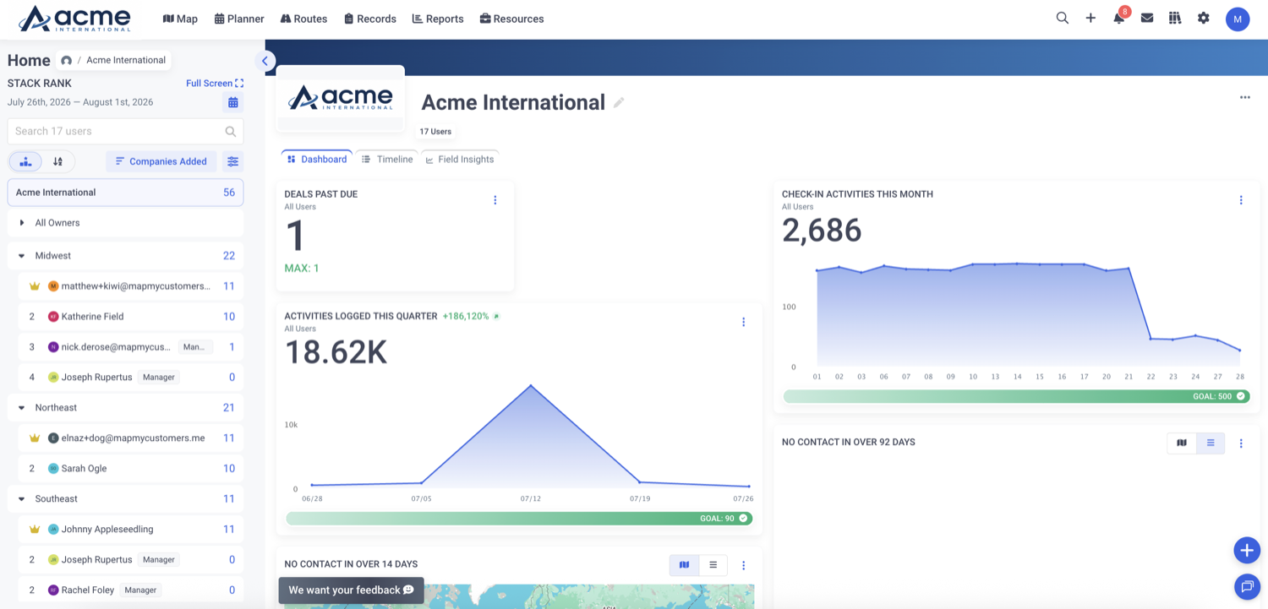The image size is (1268, 609).
Task: Open Check-In Activities card options menu
Action: click(1241, 200)
